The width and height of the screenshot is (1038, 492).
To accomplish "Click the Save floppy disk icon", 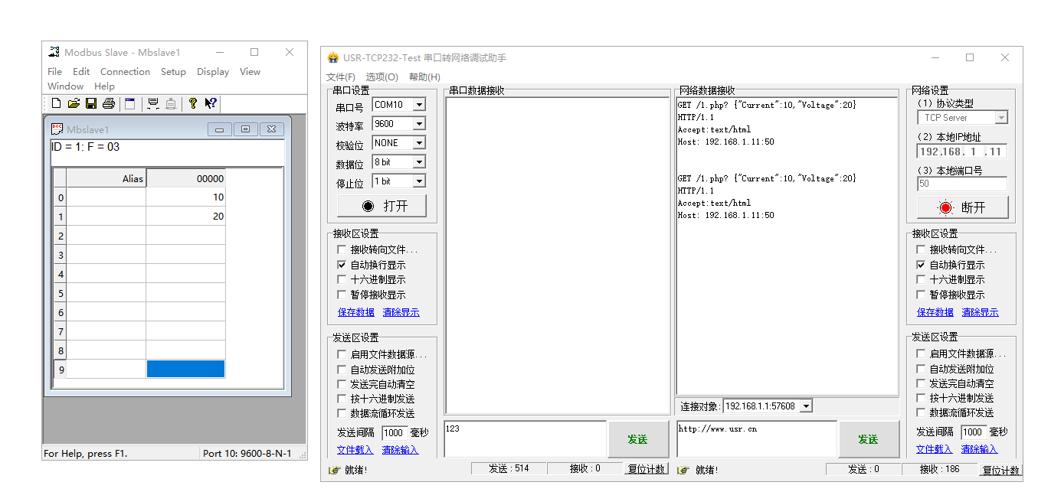I will click(x=91, y=103).
